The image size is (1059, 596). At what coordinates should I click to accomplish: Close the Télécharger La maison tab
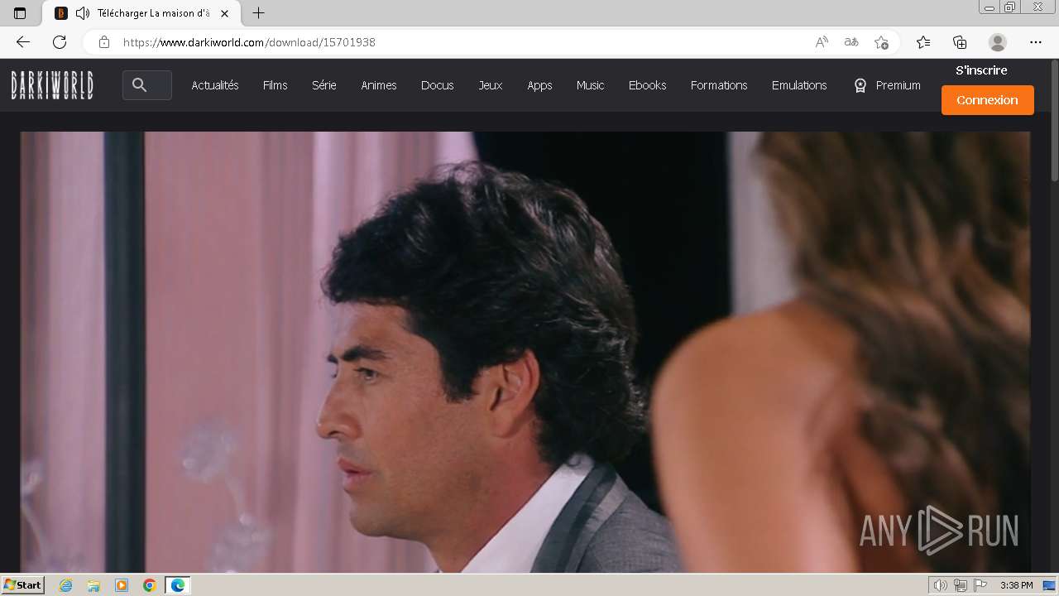pyautogui.click(x=224, y=13)
